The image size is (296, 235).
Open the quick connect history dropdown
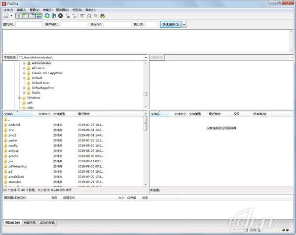tap(184, 24)
